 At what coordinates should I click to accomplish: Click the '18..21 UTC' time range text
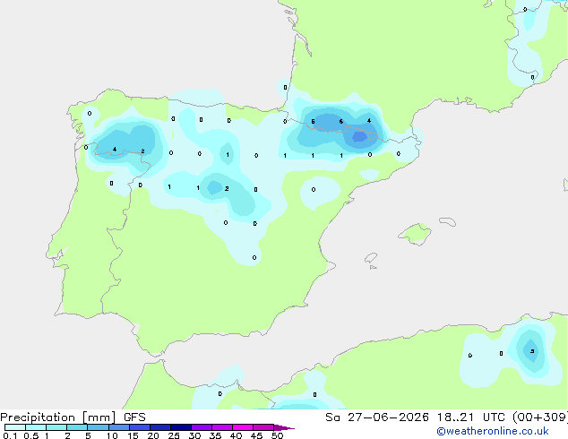point(470,417)
